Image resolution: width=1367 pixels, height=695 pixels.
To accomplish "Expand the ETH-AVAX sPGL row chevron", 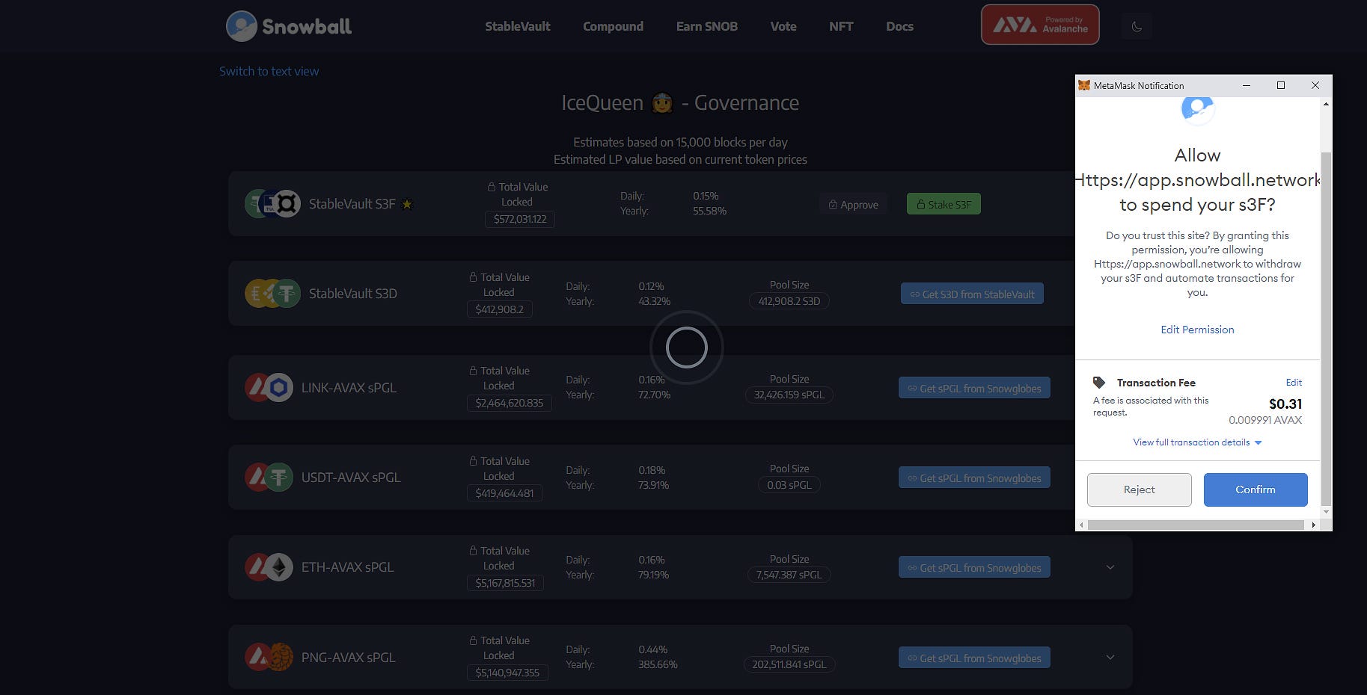I will (1110, 567).
